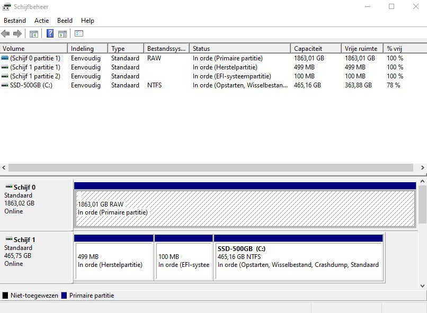Select the (Schijf 0 partitie 1) row

point(35,58)
